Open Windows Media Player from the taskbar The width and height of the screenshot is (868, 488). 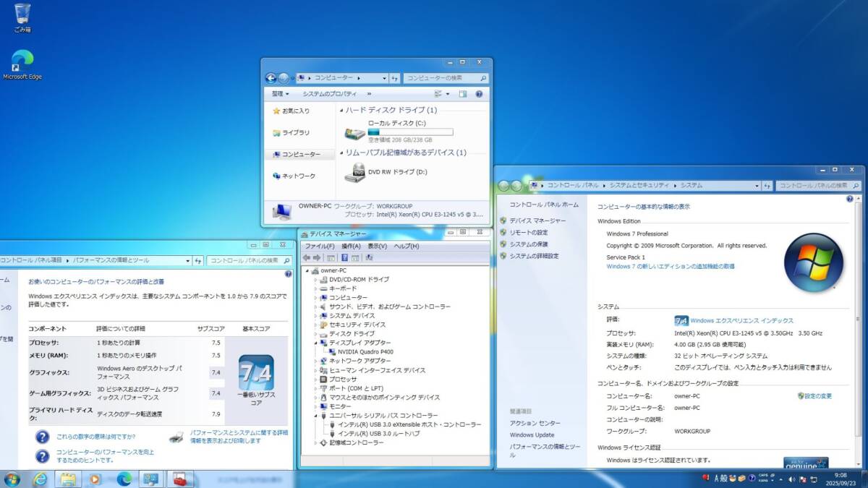[x=95, y=479]
